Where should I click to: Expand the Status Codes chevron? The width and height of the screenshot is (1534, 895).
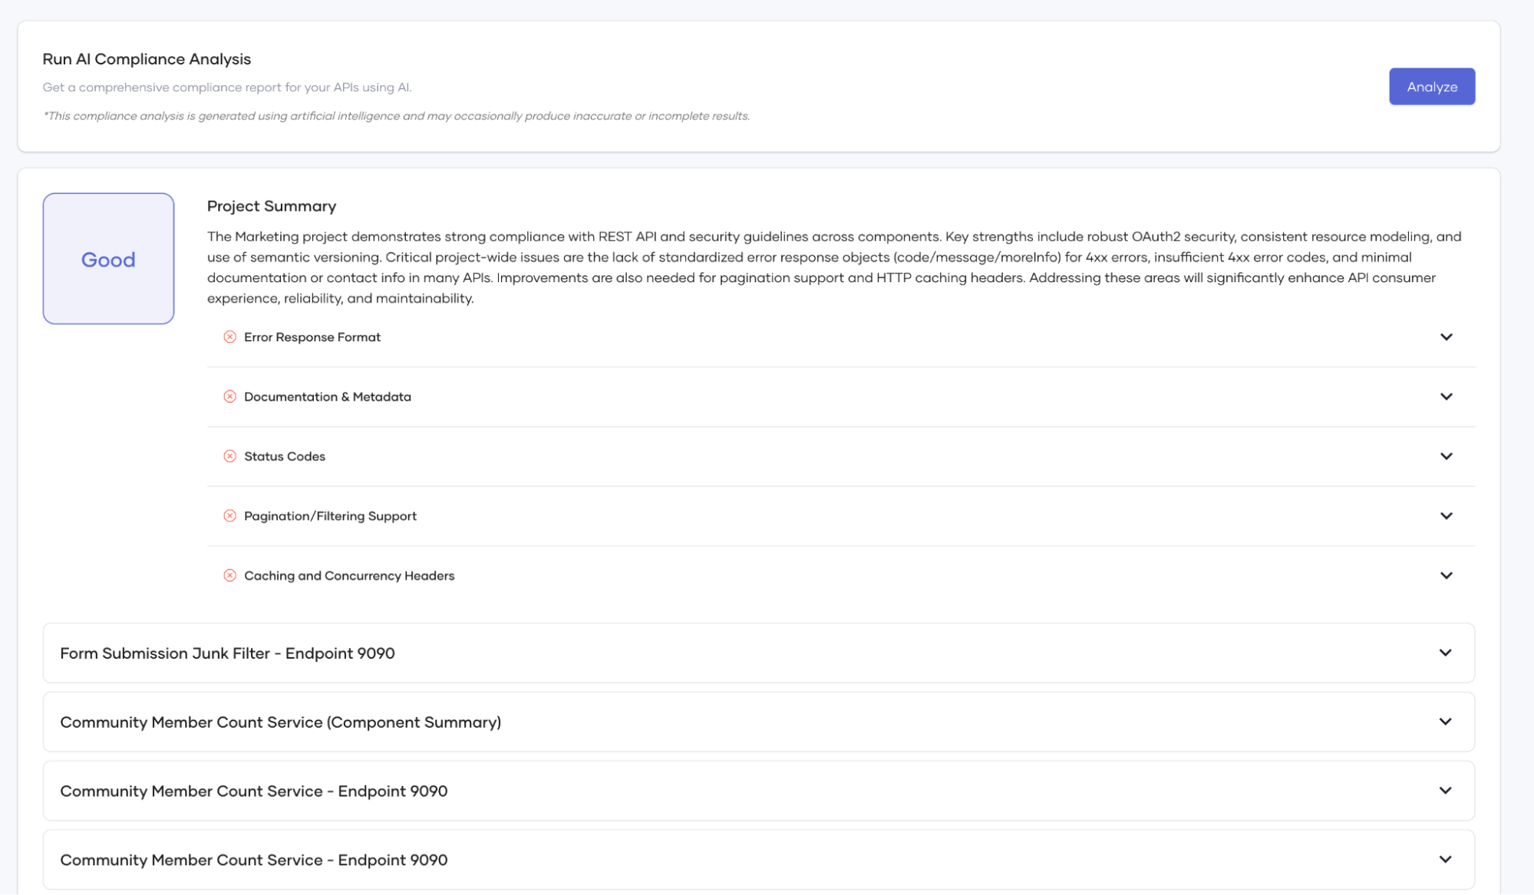[1446, 456]
